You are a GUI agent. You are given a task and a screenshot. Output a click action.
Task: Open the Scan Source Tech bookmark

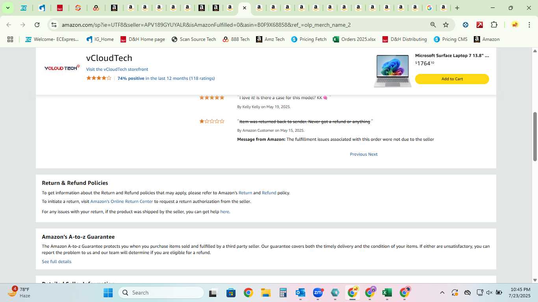click(x=194, y=39)
